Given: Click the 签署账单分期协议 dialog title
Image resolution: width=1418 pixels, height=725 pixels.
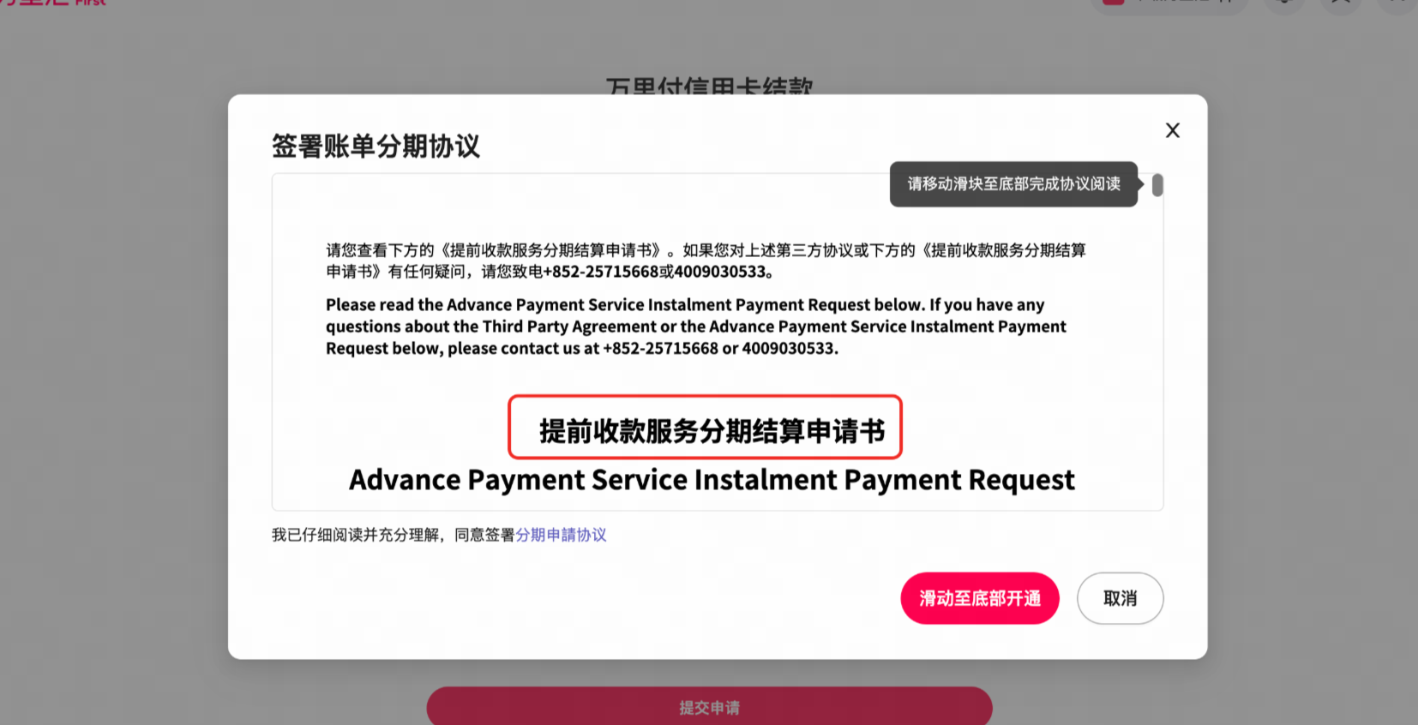Looking at the screenshot, I should tap(376, 146).
